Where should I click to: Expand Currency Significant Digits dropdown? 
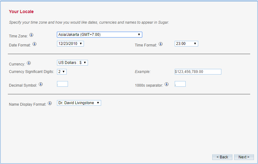[x=62, y=72]
